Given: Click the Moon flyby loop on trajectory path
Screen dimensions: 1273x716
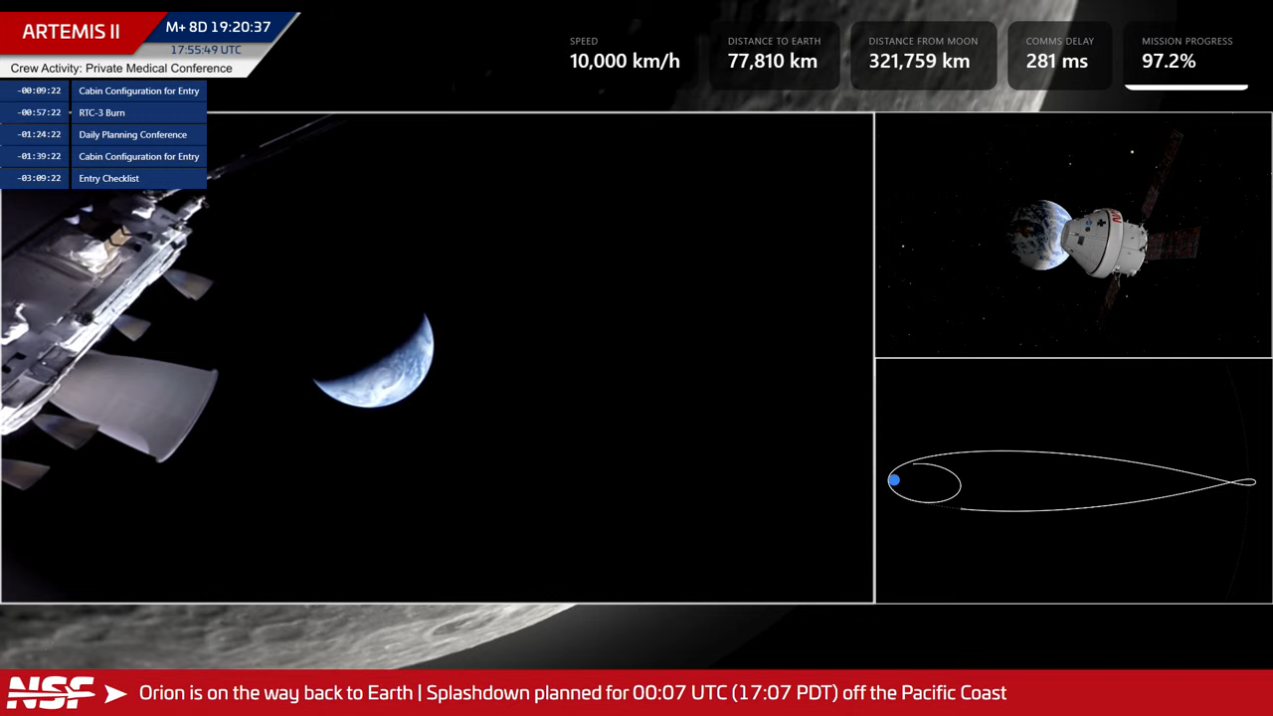Looking at the screenshot, I should pyautogui.click(x=1242, y=482).
